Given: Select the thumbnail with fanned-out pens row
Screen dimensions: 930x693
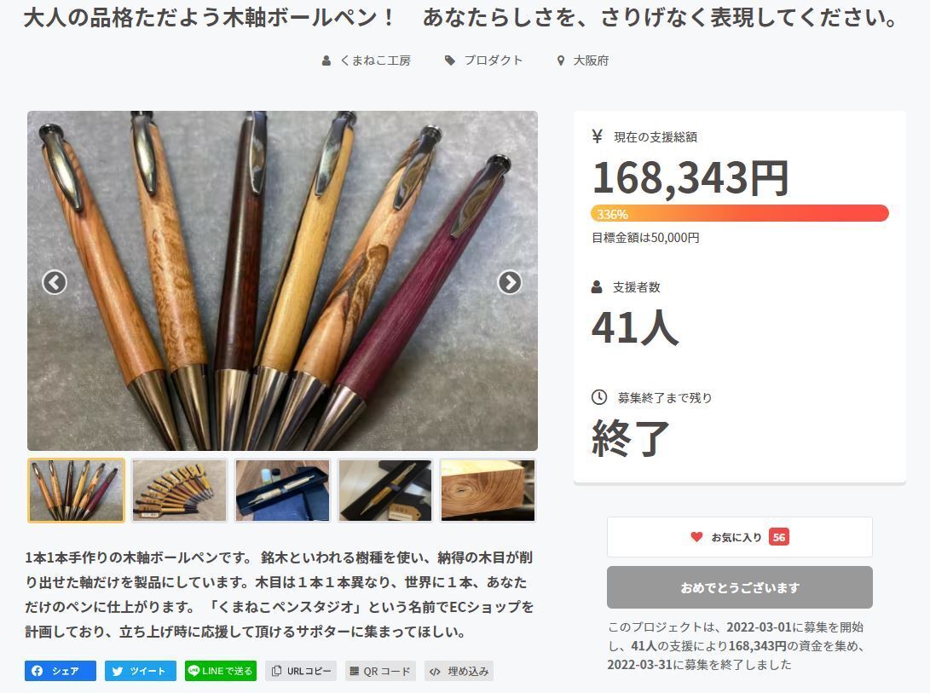Looking at the screenshot, I should [179, 490].
